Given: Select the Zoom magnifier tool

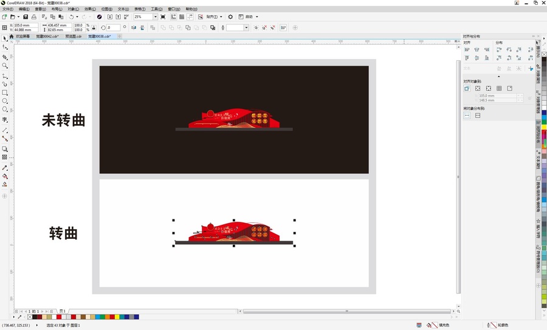Looking at the screenshot, I should (4, 66).
